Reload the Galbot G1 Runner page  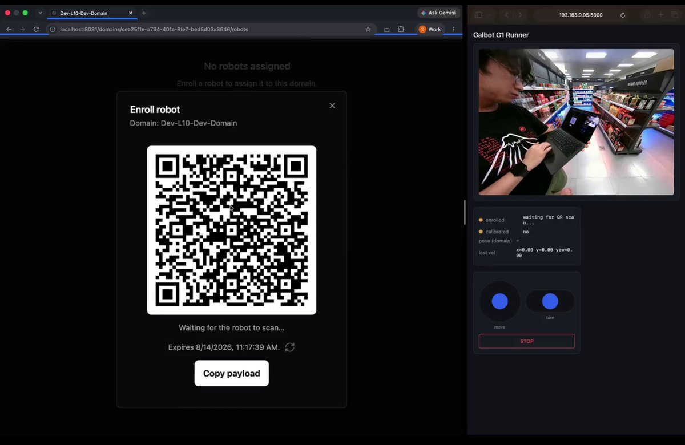click(x=622, y=15)
